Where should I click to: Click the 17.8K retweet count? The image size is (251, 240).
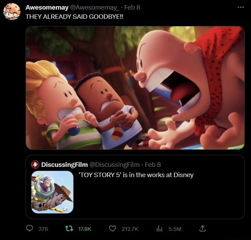pos(85,229)
